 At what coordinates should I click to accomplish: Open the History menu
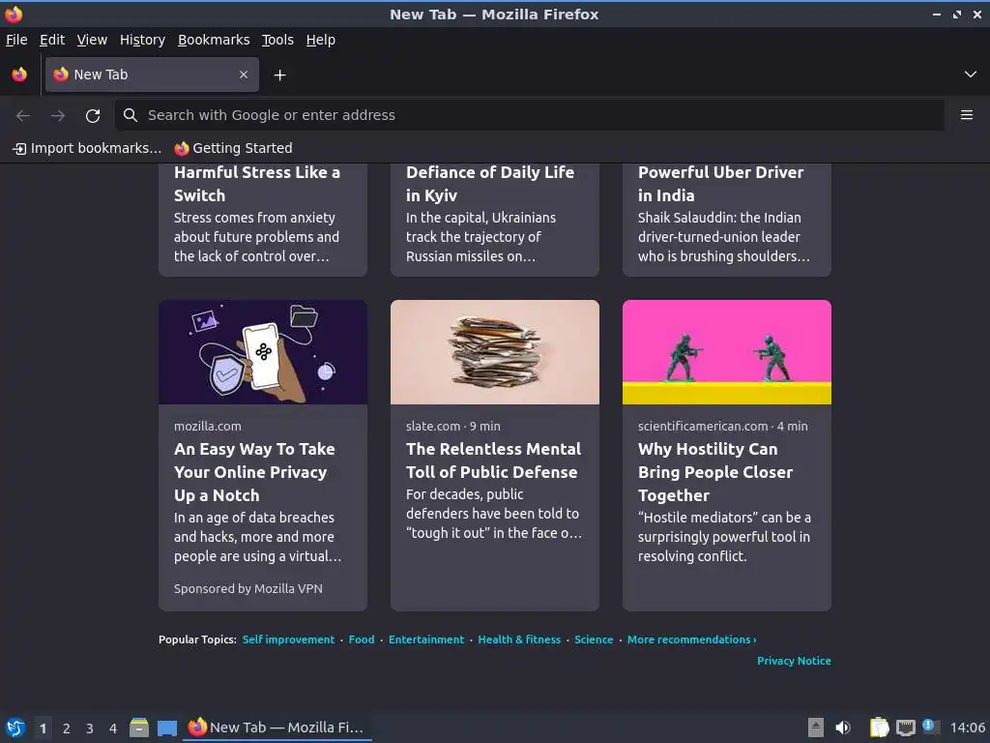pyautogui.click(x=142, y=40)
